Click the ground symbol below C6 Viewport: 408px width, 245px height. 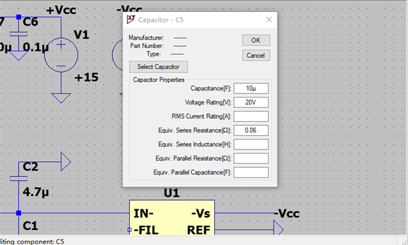18,55
